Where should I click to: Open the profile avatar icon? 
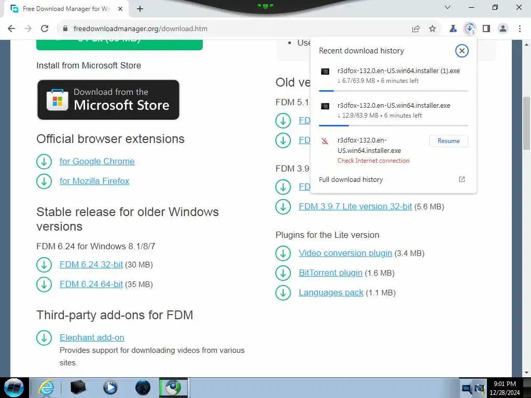(x=503, y=29)
